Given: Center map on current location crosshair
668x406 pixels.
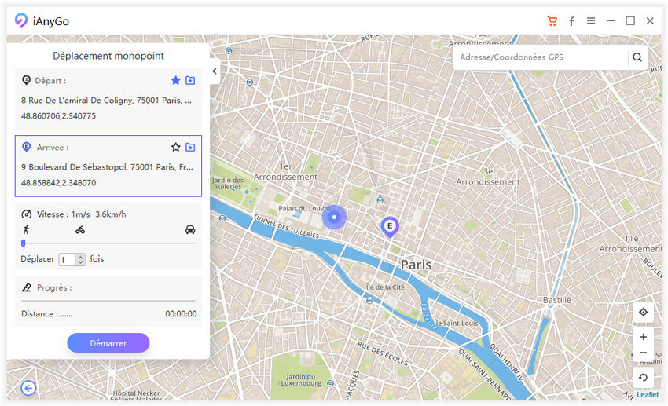Looking at the screenshot, I should [644, 312].
